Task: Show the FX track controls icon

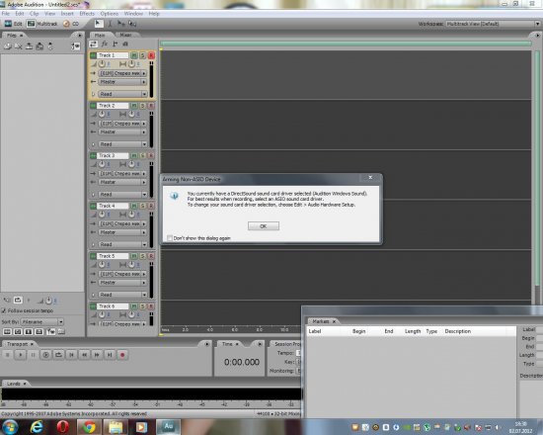Action: tap(105, 43)
